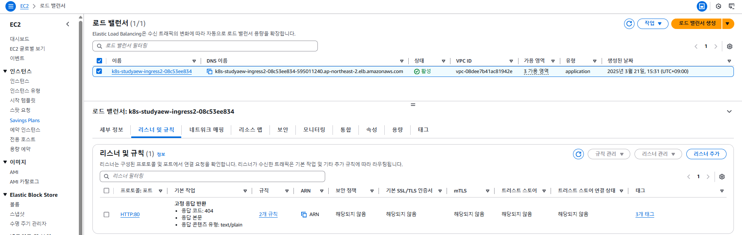Focus the 로드 밸런서 필터링 search field
The width and height of the screenshot is (742, 235).
(x=205, y=46)
